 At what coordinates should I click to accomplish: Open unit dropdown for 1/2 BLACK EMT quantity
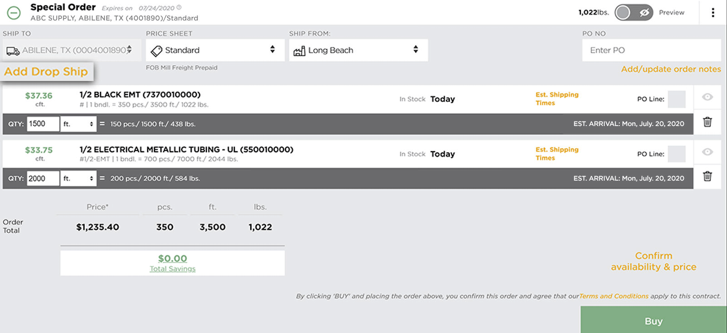79,124
